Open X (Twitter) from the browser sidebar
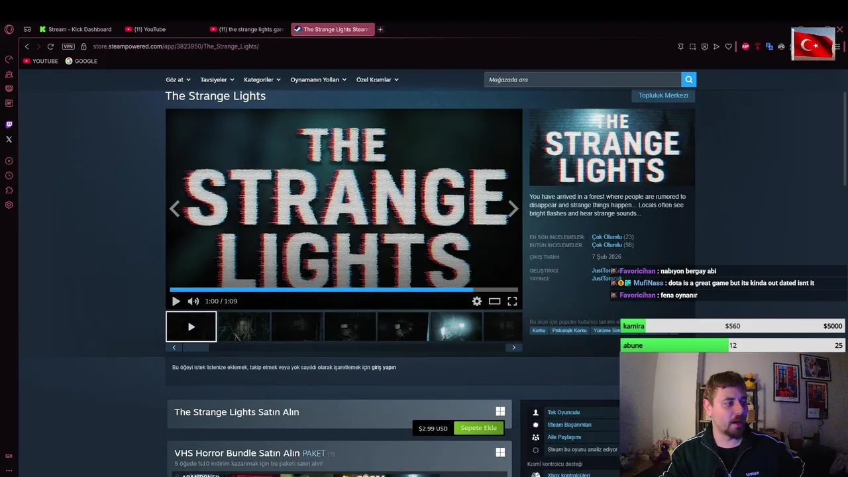Viewport: 848px width, 477px height. [x=9, y=139]
